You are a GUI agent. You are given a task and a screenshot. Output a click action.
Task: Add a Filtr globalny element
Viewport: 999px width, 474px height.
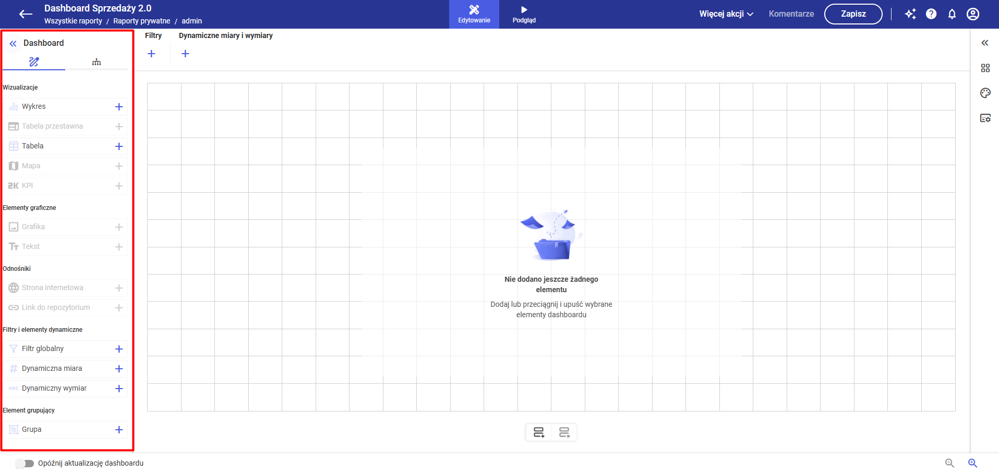coord(119,349)
